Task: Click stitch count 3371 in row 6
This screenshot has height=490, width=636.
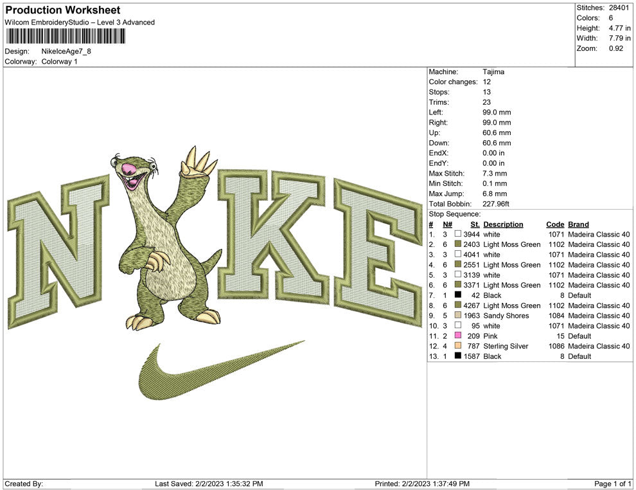Action: 472,285
